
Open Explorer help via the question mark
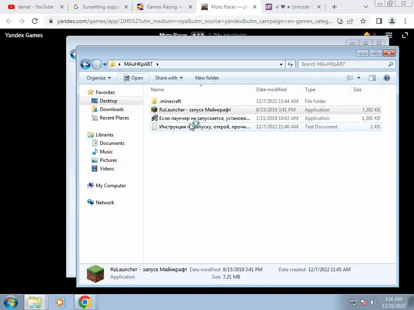pos(387,78)
